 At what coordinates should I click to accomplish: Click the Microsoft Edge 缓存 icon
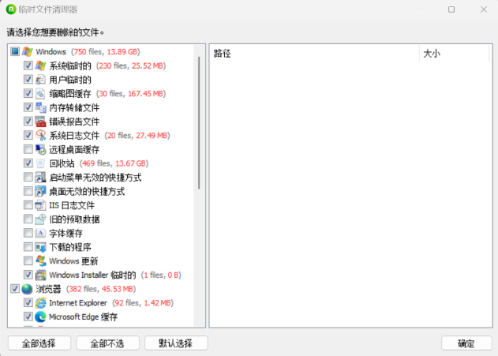40,317
